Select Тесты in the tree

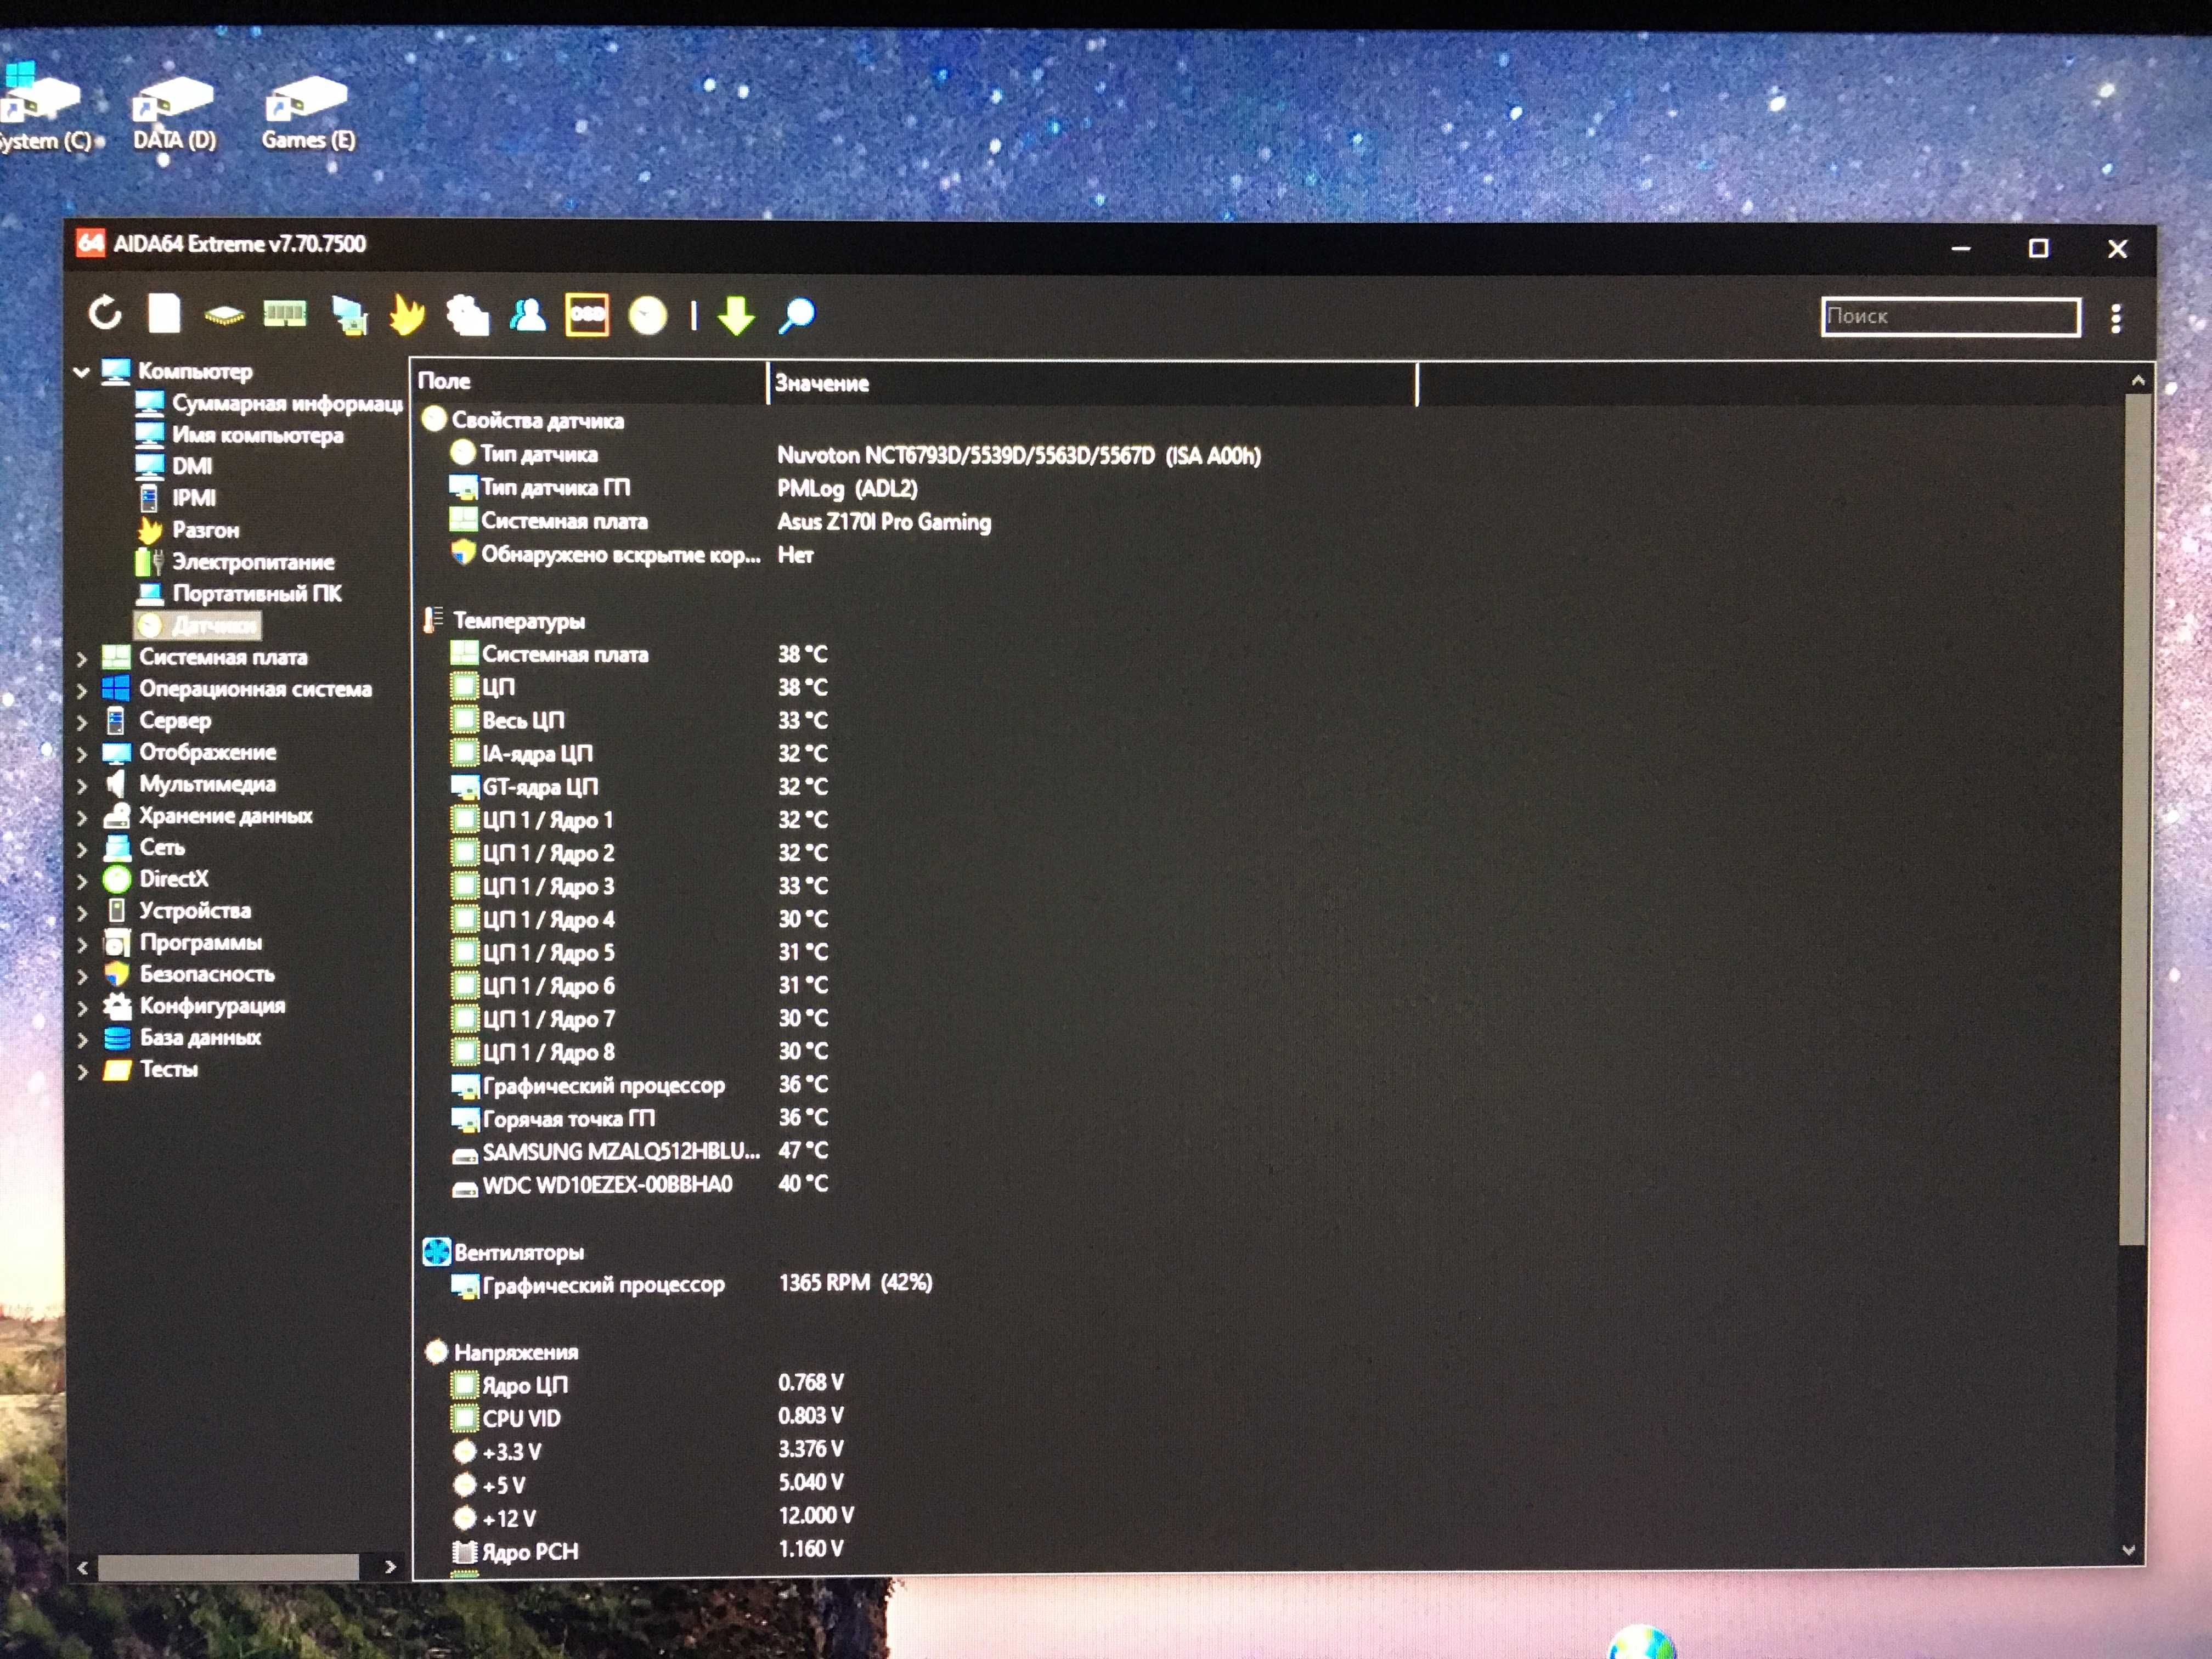click(x=168, y=1070)
